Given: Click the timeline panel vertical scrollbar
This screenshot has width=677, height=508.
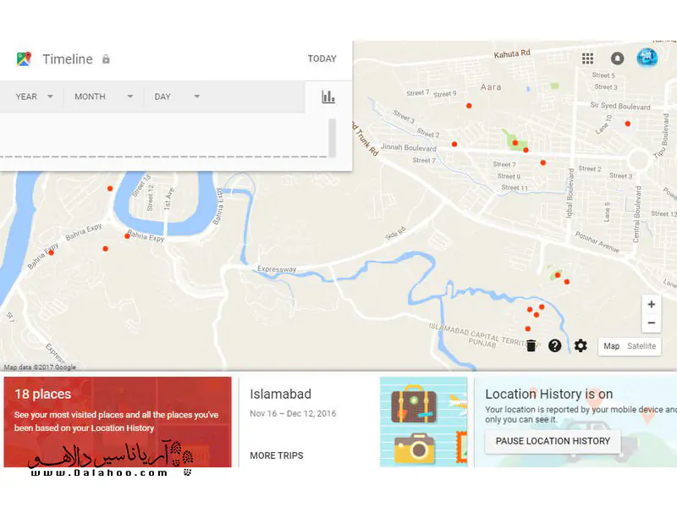Looking at the screenshot, I should [x=332, y=138].
